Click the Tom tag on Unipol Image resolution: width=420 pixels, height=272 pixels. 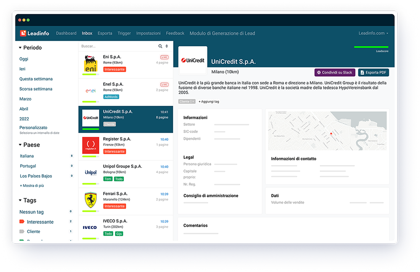pyautogui.click(x=108, y=179)
